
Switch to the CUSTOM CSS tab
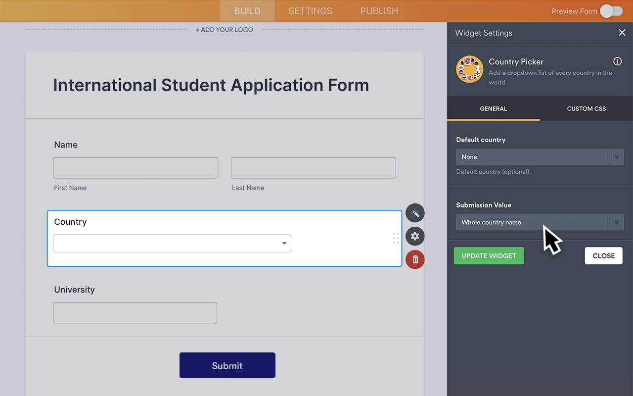(x=586, y=108)
